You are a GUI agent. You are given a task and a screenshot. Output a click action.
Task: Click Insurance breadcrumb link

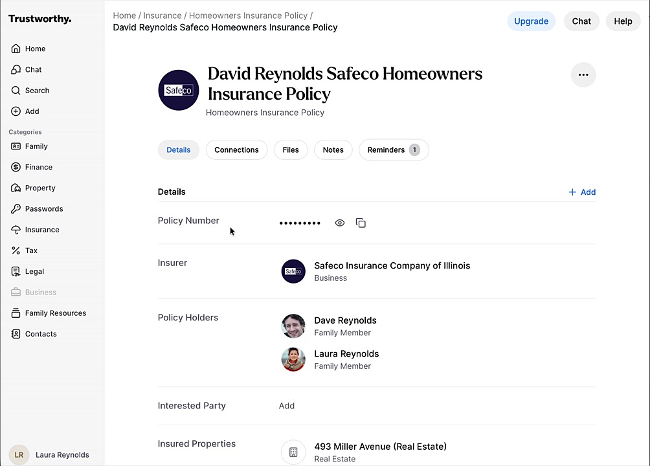162,16
